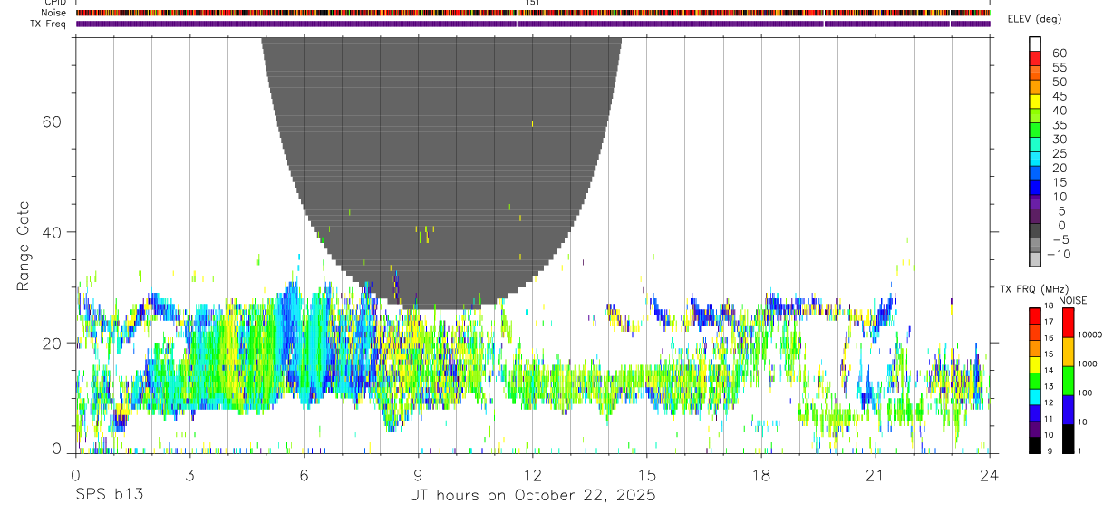Viewport: 1113px width, 514px height.
Task: Click the 12 tick label on the UT axis
Action: pyautogui.click(x=532, y=475)
